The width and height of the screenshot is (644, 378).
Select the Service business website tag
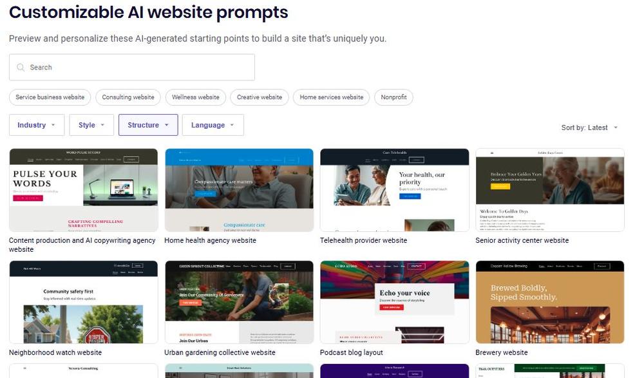50,97
